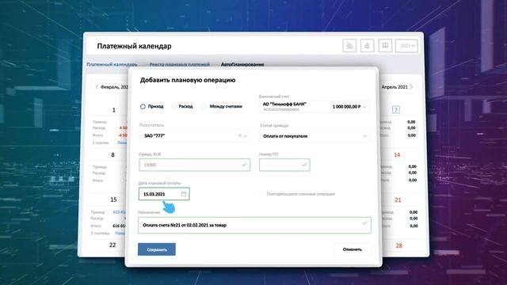Go to next month arrow beside Апрель 2021
The image size is (507, 285).
(x=411, y=86)
